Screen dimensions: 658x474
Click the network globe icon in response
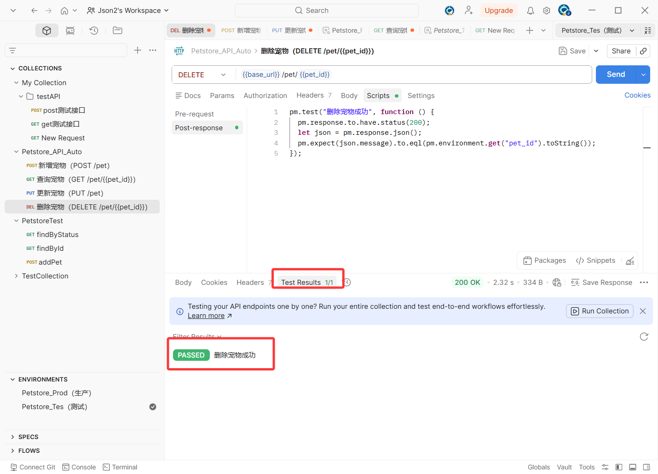(557, 283)
